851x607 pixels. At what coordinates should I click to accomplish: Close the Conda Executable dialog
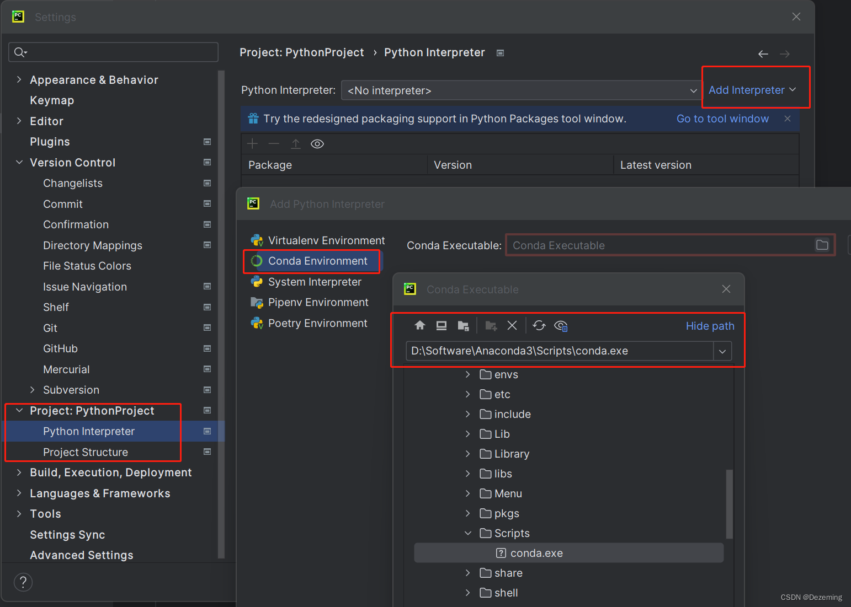pos(726,289)
